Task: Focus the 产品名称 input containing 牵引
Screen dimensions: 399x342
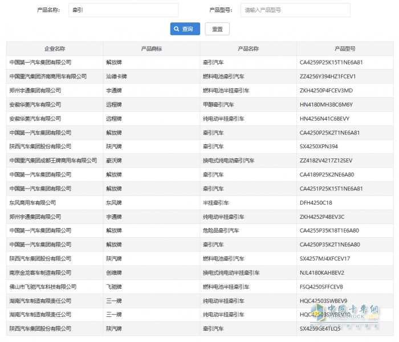Action: point(123,10)
